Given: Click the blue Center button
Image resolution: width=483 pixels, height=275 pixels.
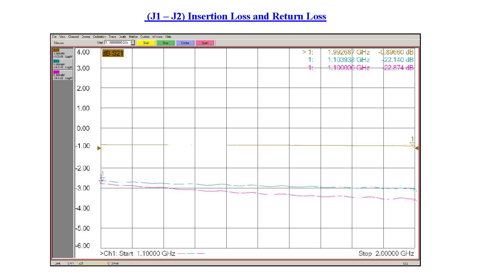Looking at the screenshot, I should pos(185,43).
